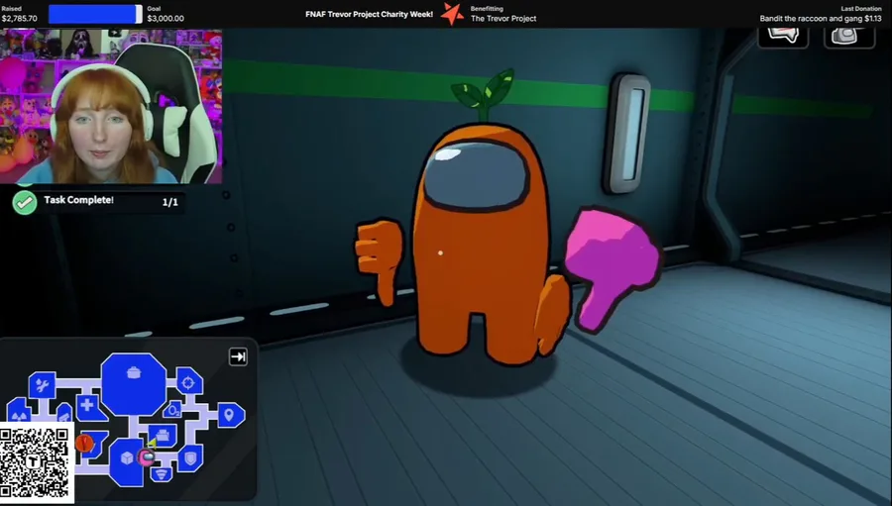Screen dimensions: 892x506
Task: Click the streamer webcam feed
Action: pyautogui.click(x=111, y=106)
